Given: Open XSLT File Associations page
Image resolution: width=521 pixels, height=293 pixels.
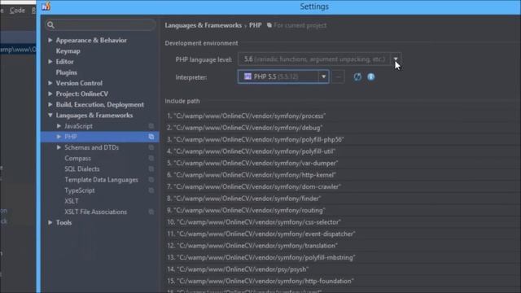Looking at the screenshot, I should 96,212.
